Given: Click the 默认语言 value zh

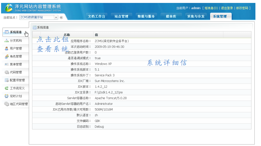Looking at the screenshot, I should 96,115.
